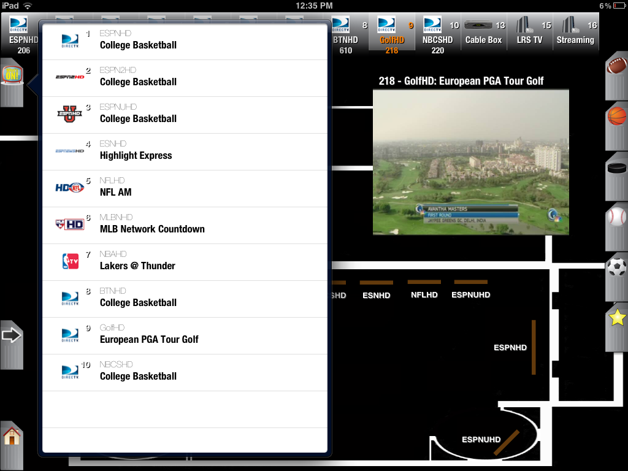Select the Cable Box source tile
The image size is (628, 471).
click(x=484, y=32)
